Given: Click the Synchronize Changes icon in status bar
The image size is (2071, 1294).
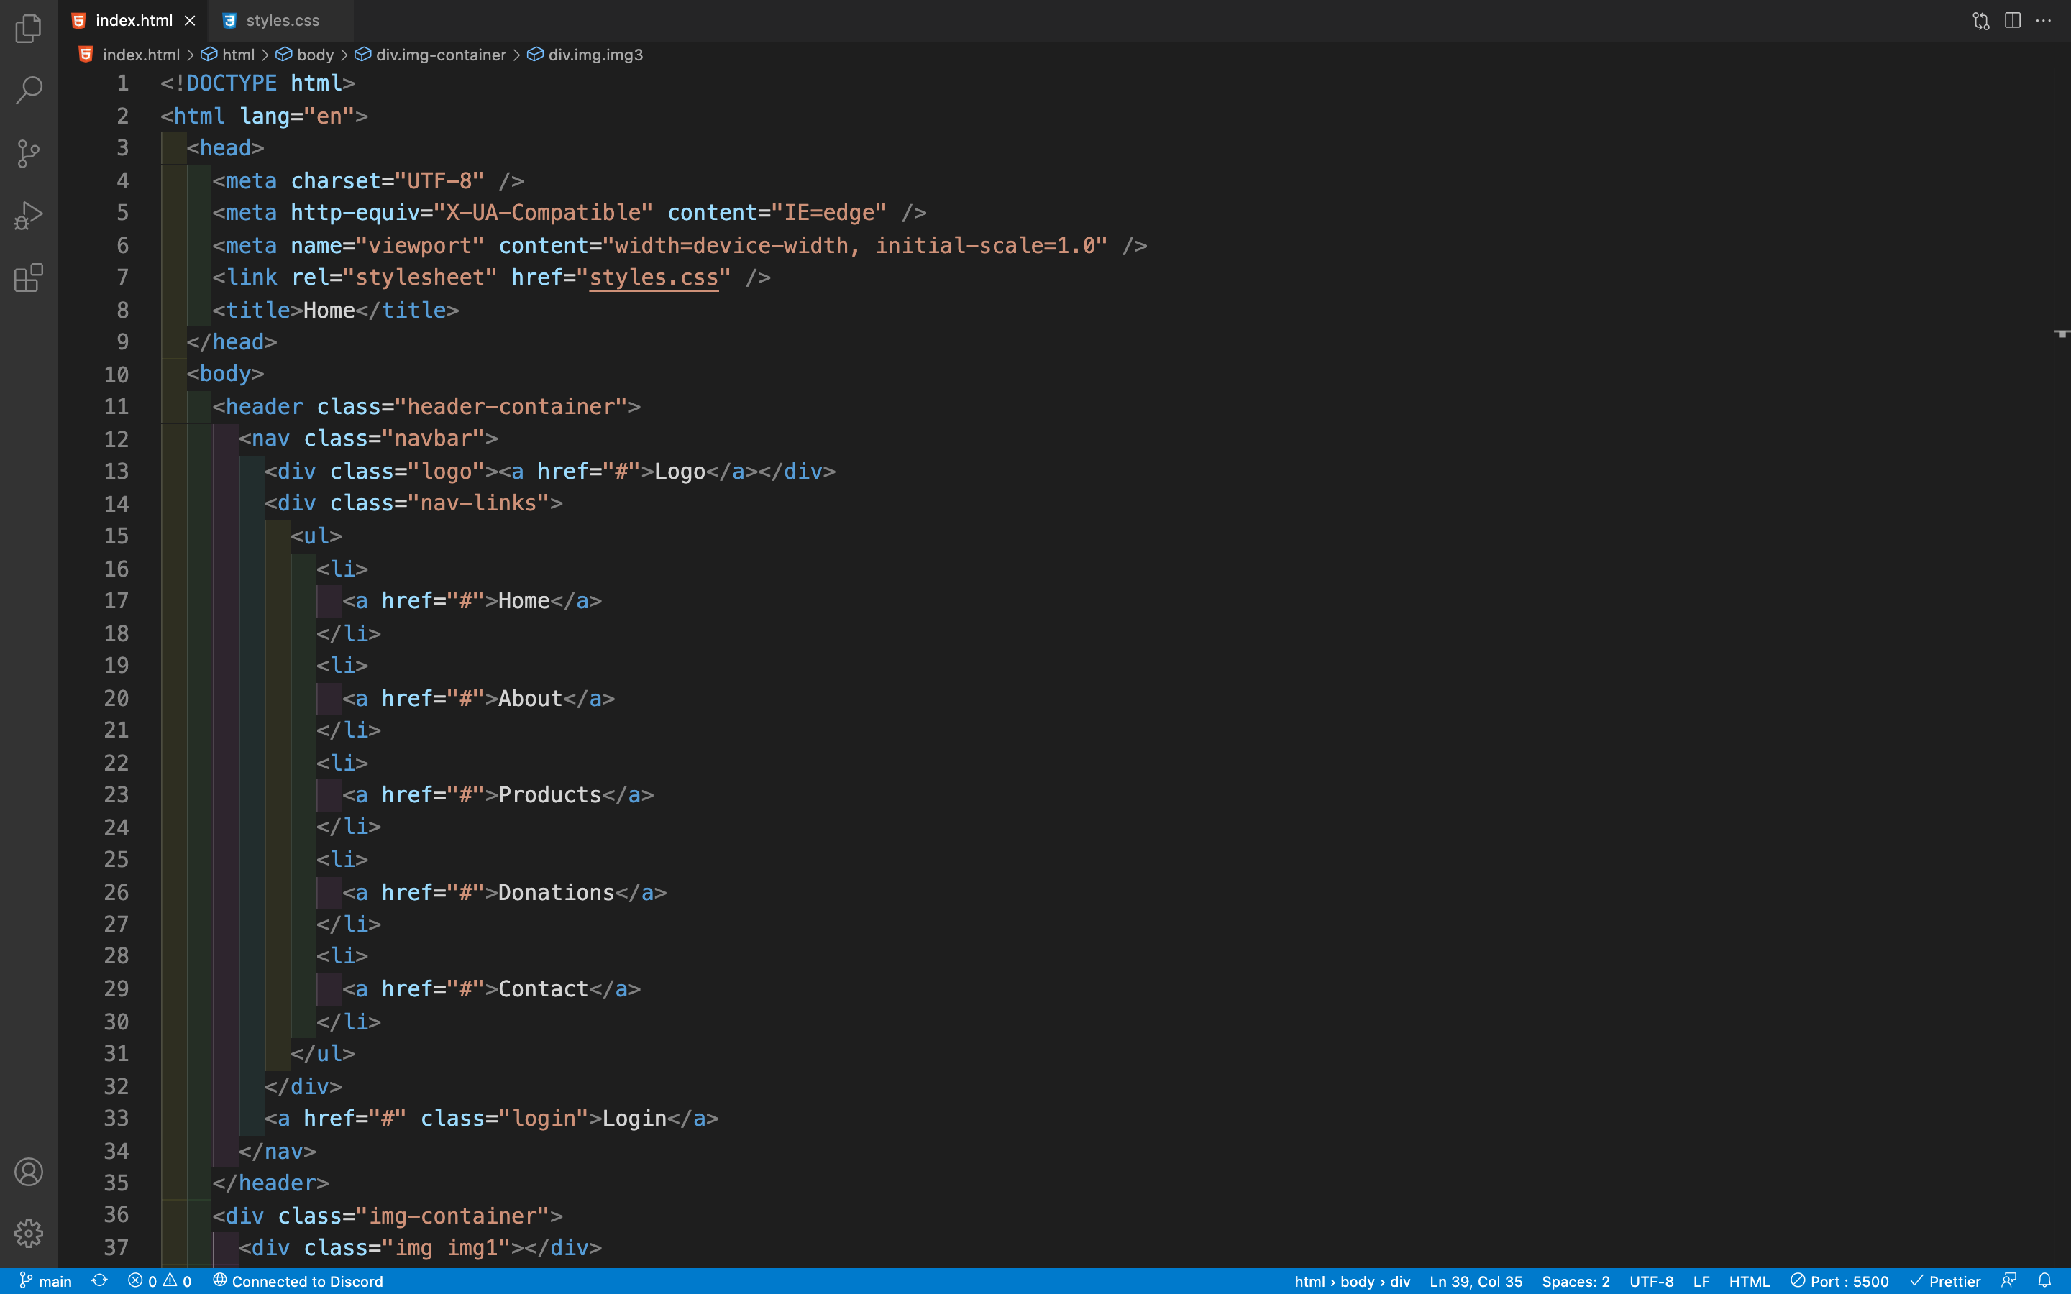Looking at the screenshot, I should [100, 1281].
